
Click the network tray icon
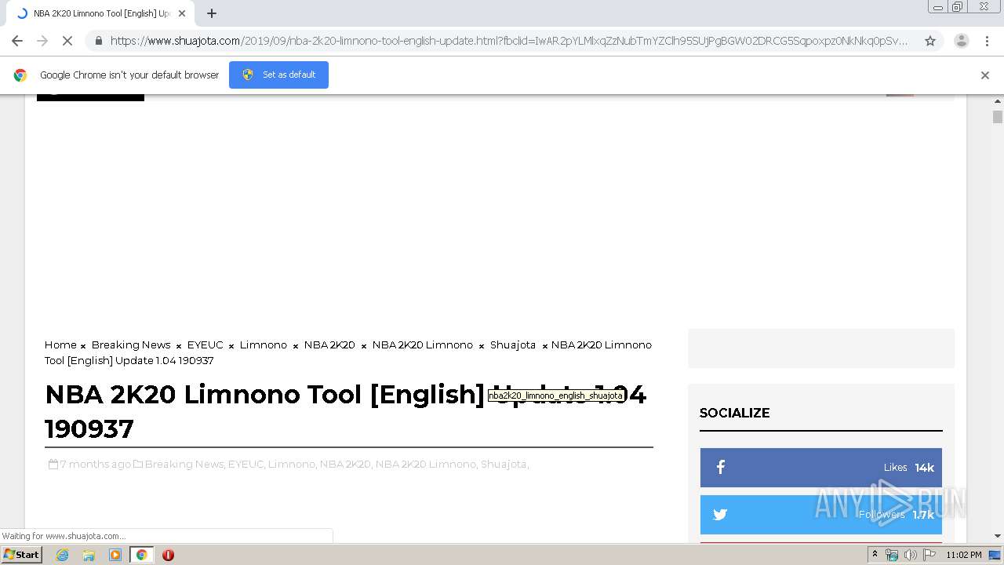(892, 555)
